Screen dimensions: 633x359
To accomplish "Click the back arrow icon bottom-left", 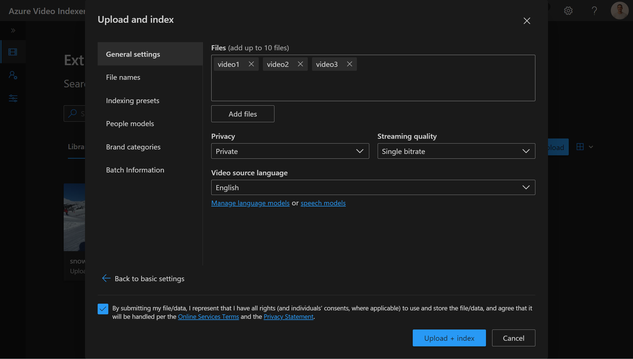I will coord(105,278).
